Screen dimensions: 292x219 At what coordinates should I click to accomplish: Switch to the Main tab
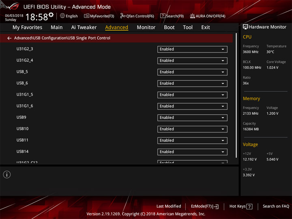pos(57,28)
